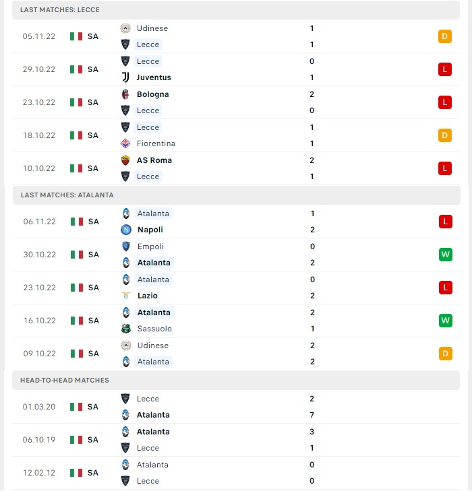Open the Lecce vs Atalanta 01.03.20 match
472x491 pixels.
pos(236,407)
